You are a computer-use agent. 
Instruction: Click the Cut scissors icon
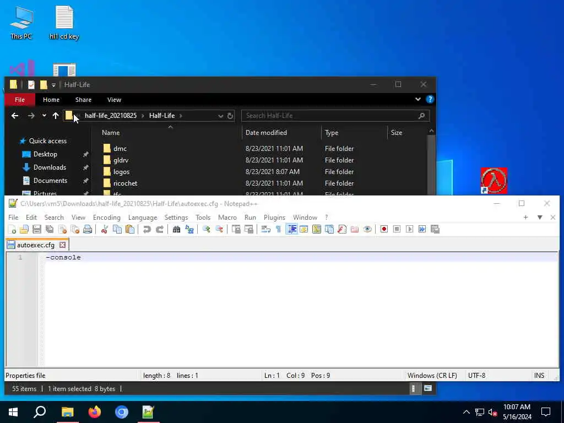[x=104, y=229]
